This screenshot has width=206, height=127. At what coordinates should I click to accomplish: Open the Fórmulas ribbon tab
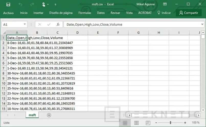point(85,13)
